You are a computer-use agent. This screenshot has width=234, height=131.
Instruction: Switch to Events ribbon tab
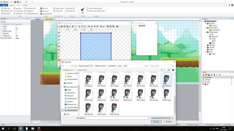click(x=25, y=5)
